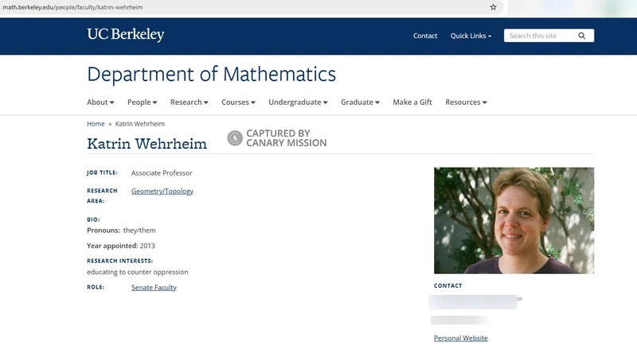Expand the Resources menu
637x356 pixels.
click(466, 103)
